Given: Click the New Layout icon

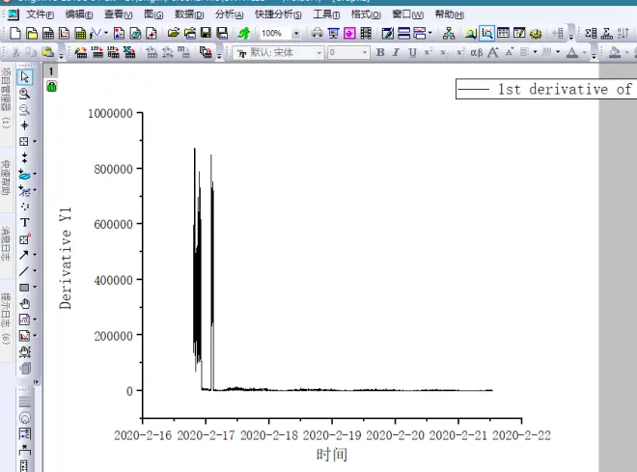Looking at the screenshot, I should (x=119, y=33).
